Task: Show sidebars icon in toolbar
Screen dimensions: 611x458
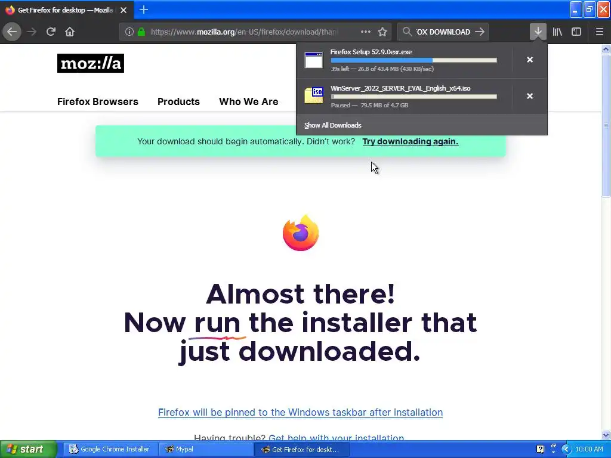Action: (576, 32)
